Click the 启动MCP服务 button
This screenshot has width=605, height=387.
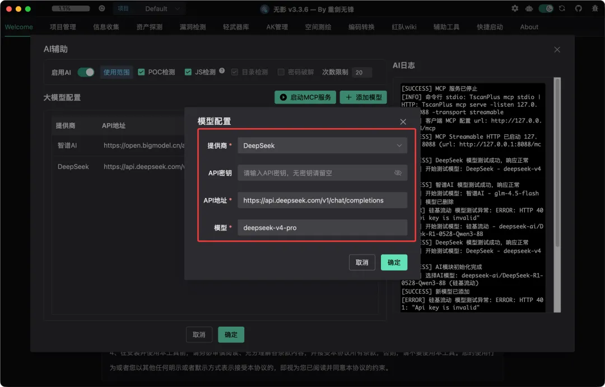305,97
